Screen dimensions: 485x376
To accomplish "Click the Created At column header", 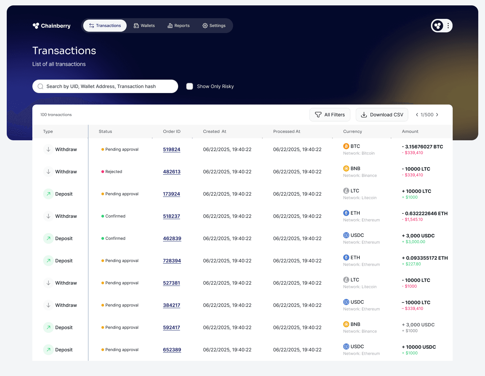I will pos(215,132).
